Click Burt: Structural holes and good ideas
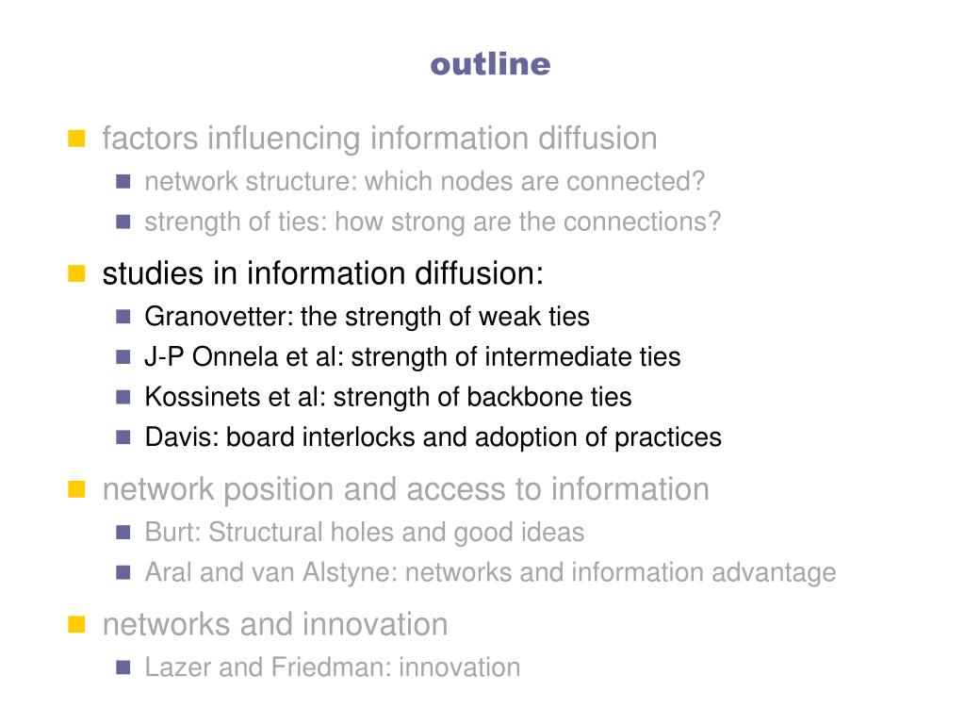 [x=365, y=533]
